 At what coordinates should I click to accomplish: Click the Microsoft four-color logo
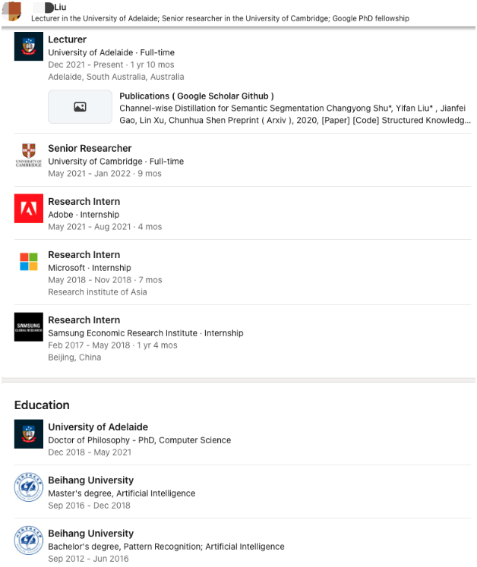29,261
